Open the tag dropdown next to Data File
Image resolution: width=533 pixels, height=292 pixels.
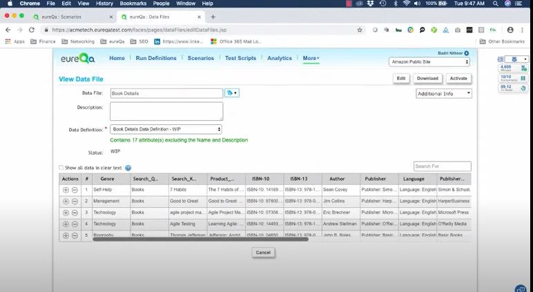coord(232,93)
